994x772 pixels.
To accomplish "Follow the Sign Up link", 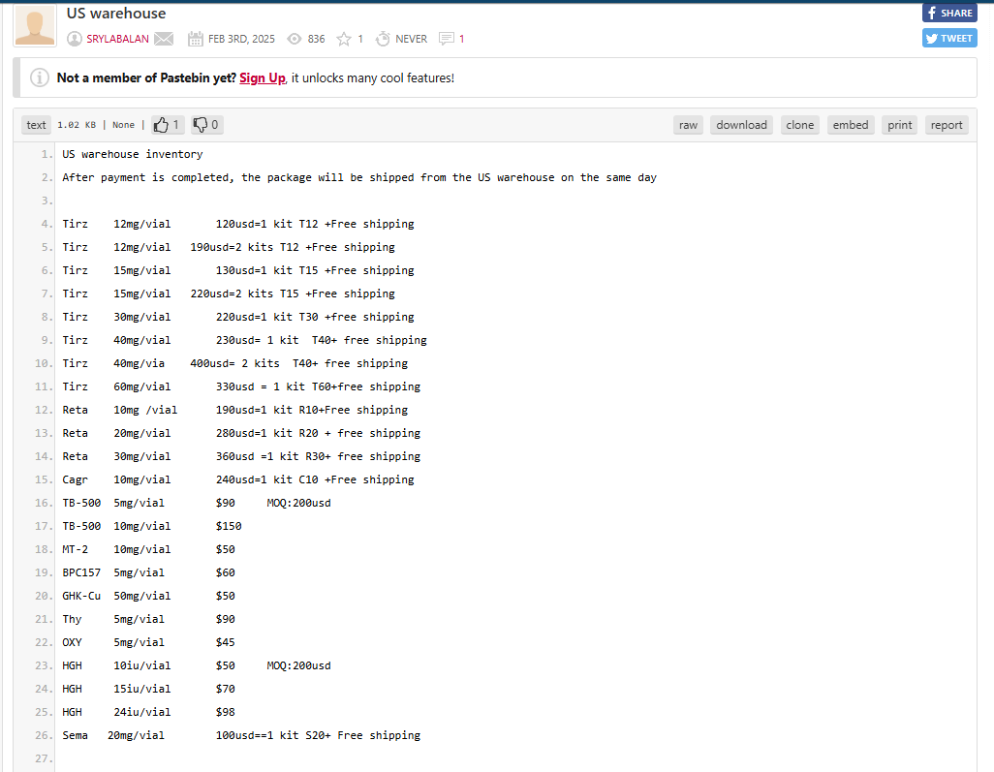I will (x=263, y=77).
